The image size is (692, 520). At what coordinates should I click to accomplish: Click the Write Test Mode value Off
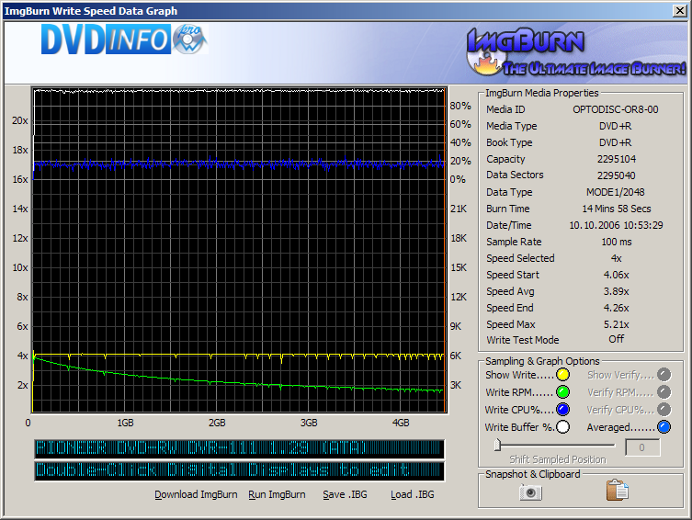point(617,339)
